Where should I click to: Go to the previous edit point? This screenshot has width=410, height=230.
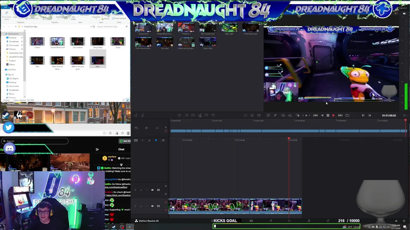370,115
